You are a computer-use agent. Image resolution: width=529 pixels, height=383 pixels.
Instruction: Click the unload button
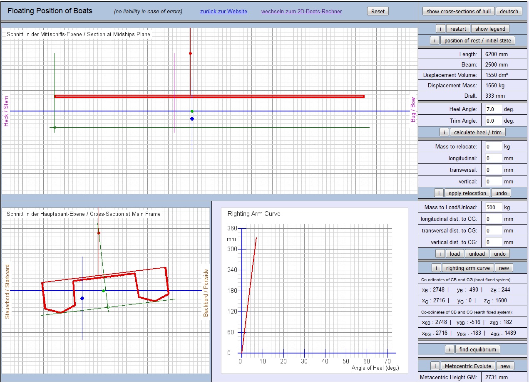click(x=477, y=254)
